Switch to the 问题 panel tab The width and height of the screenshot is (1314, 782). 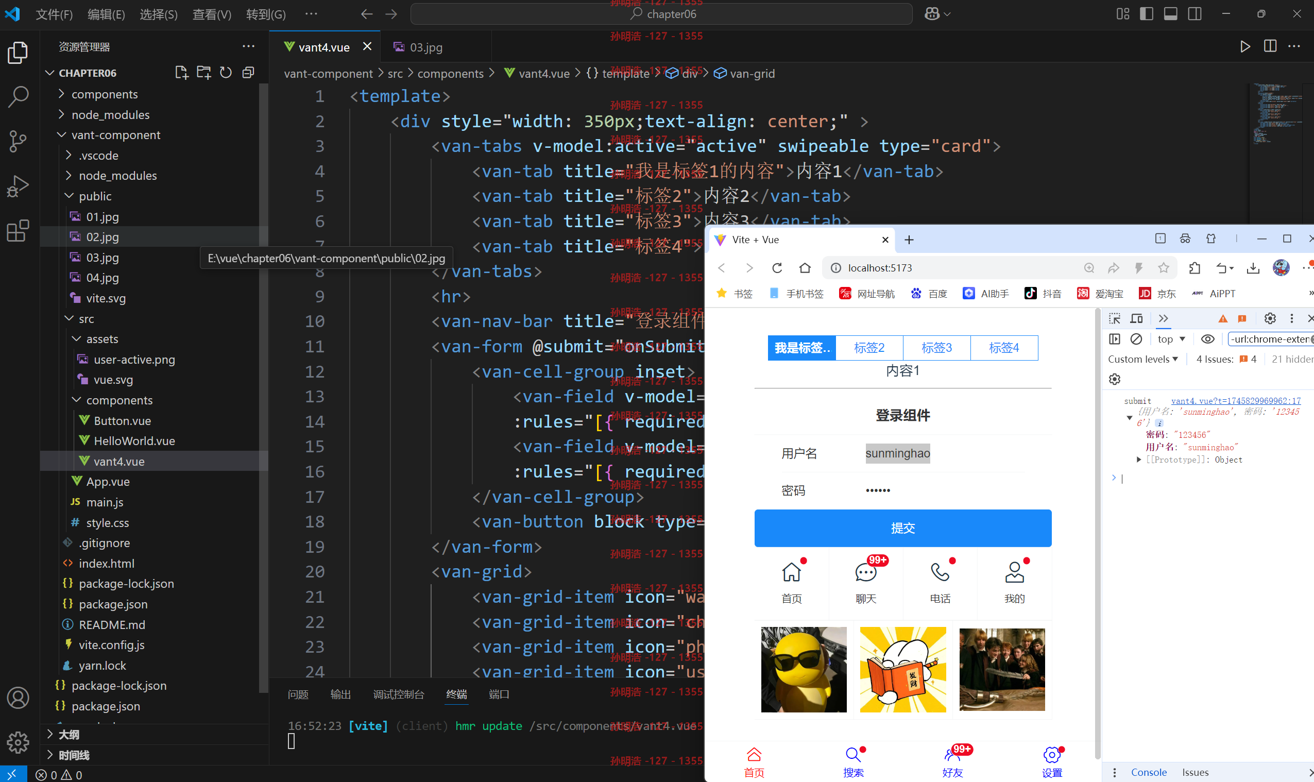298,694
